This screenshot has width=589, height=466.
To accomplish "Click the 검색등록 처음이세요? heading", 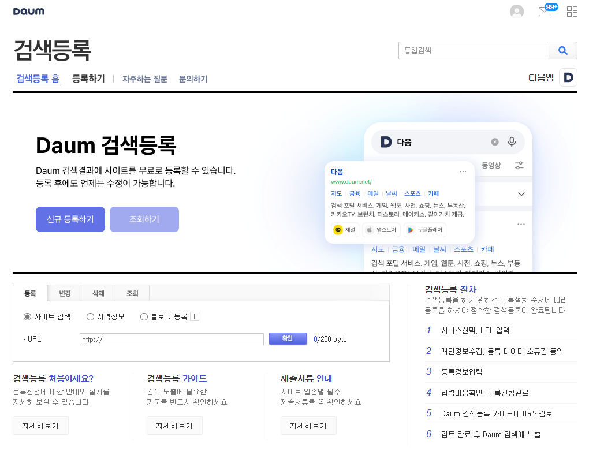I will pos(53,378).
